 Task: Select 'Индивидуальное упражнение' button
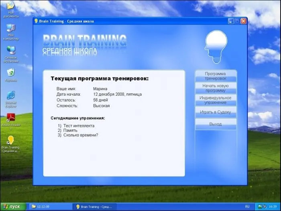[216, 100]
